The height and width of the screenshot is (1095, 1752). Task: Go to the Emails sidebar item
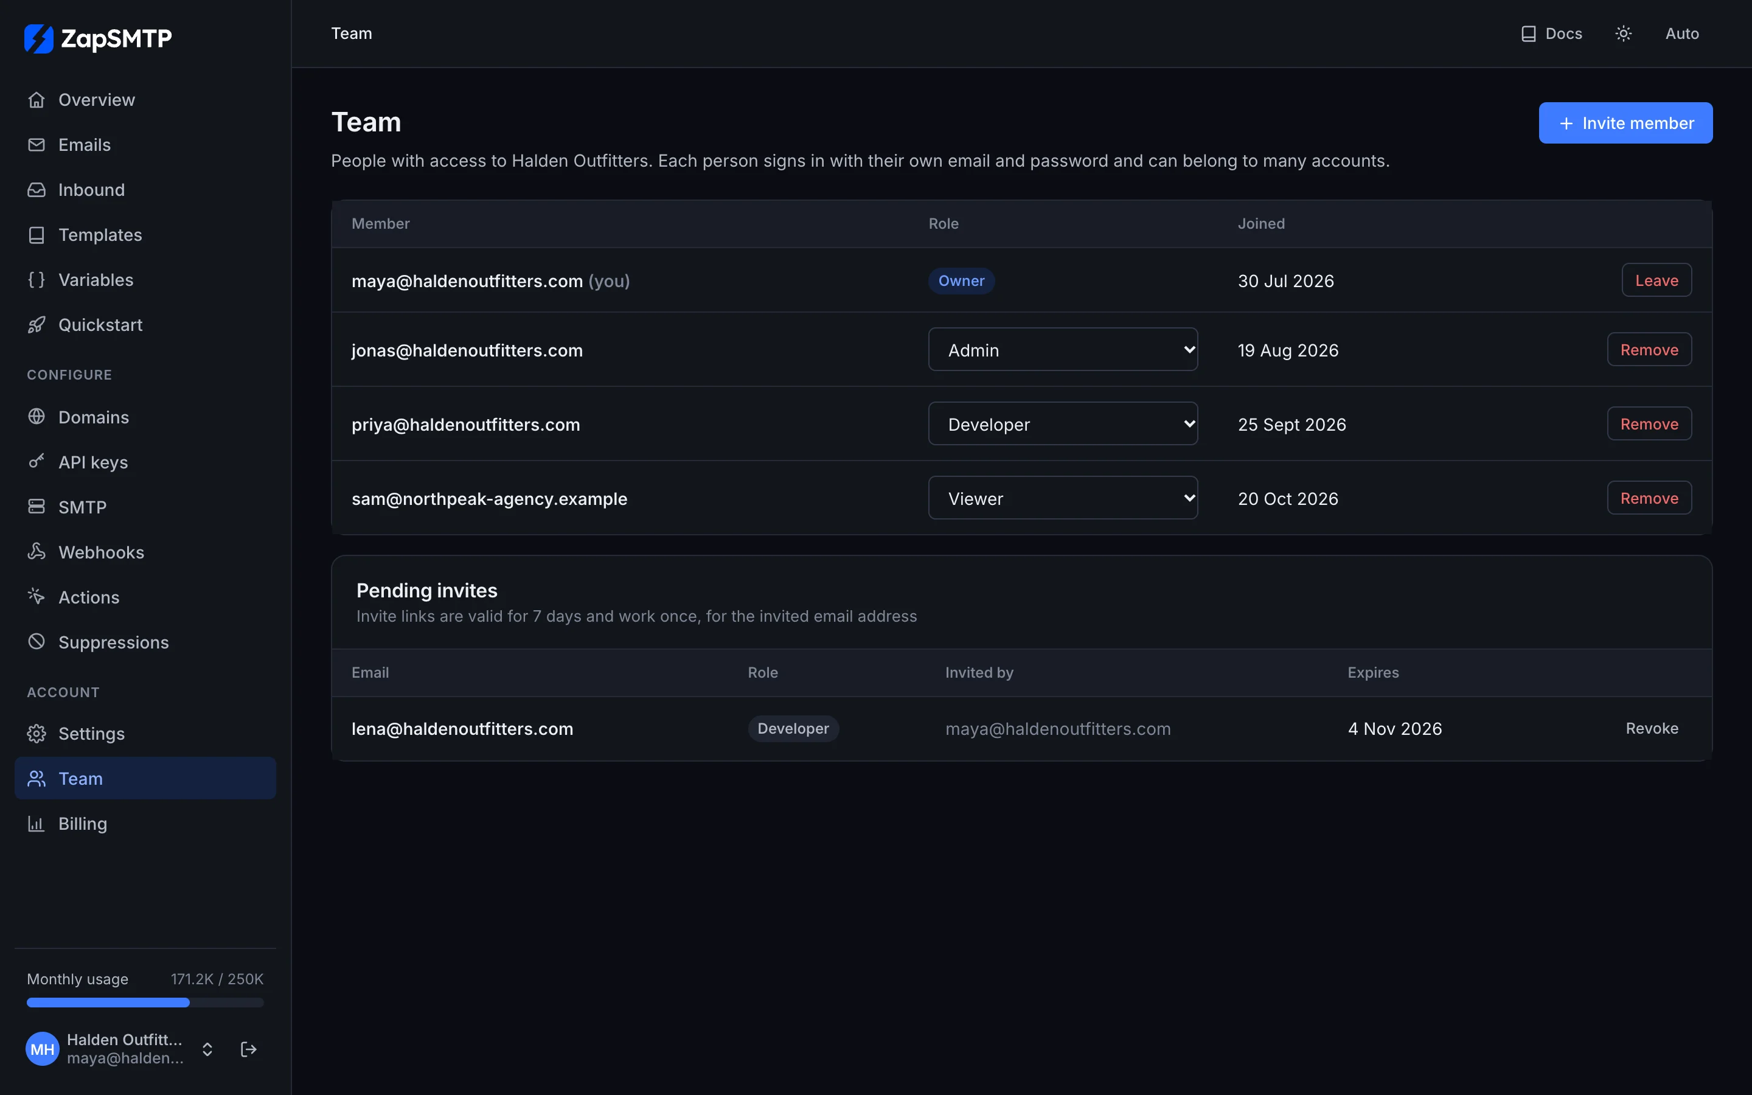click(145, 145)
